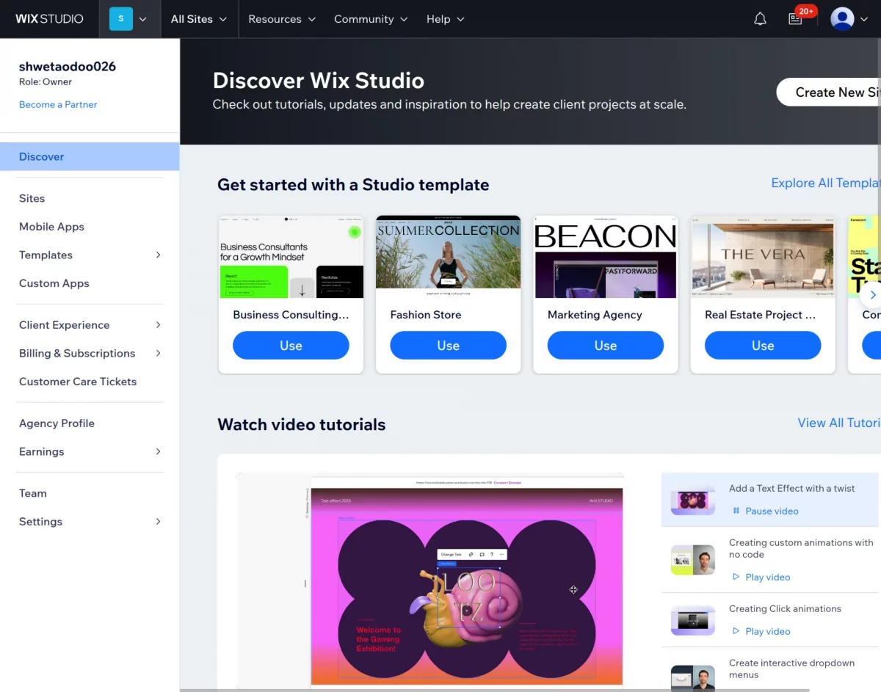Click the Become a Partner link
This screenshot has height=692, width=881.
[58, 104]
